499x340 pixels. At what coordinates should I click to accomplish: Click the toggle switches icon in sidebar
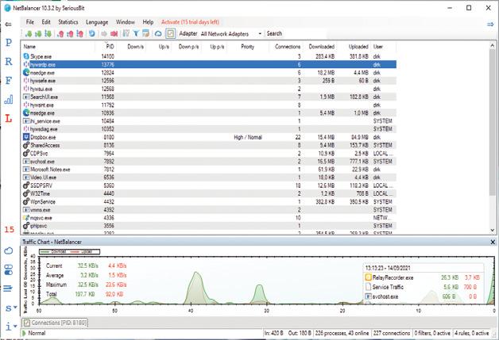point(9,269)
